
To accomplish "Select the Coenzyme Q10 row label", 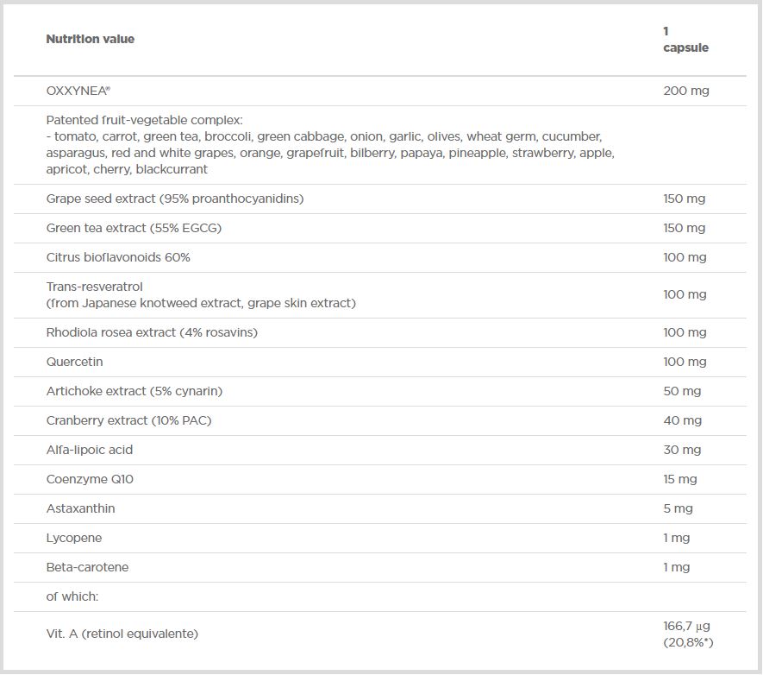I will point(90,479).
